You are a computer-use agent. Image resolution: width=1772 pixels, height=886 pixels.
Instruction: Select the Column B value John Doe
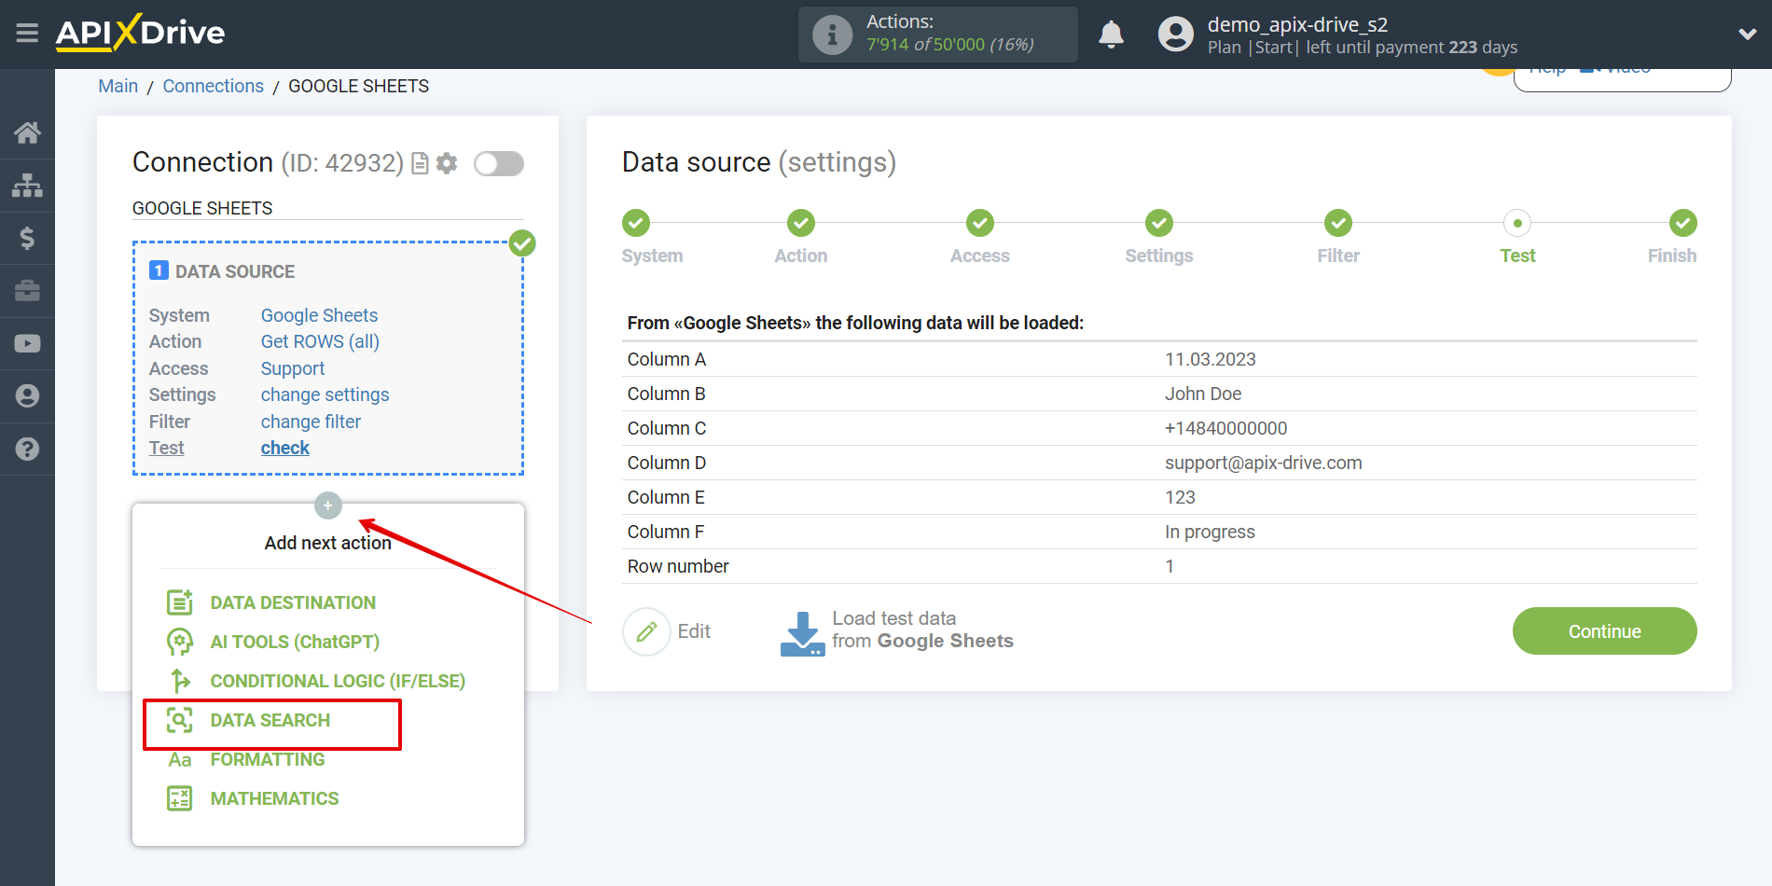pos(1203,394)
